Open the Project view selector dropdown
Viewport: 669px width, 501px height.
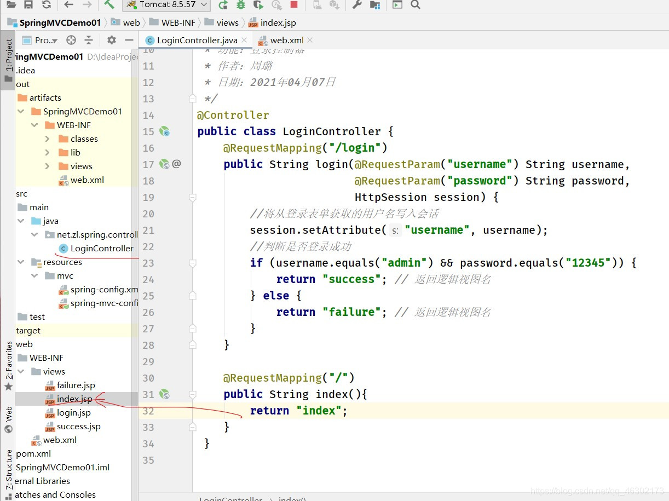pos(41,40)
